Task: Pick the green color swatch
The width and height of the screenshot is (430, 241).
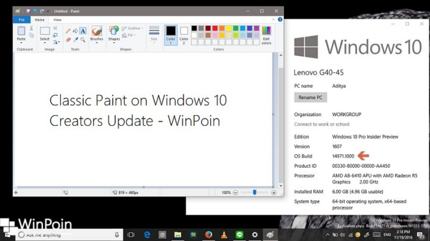Action: (x=236, y=28)
